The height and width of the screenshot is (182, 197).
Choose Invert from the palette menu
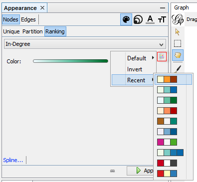[x=134, y=69]
